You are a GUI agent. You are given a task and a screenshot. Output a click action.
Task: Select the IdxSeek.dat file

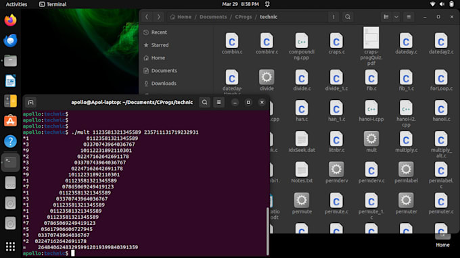tap(302, 142)
